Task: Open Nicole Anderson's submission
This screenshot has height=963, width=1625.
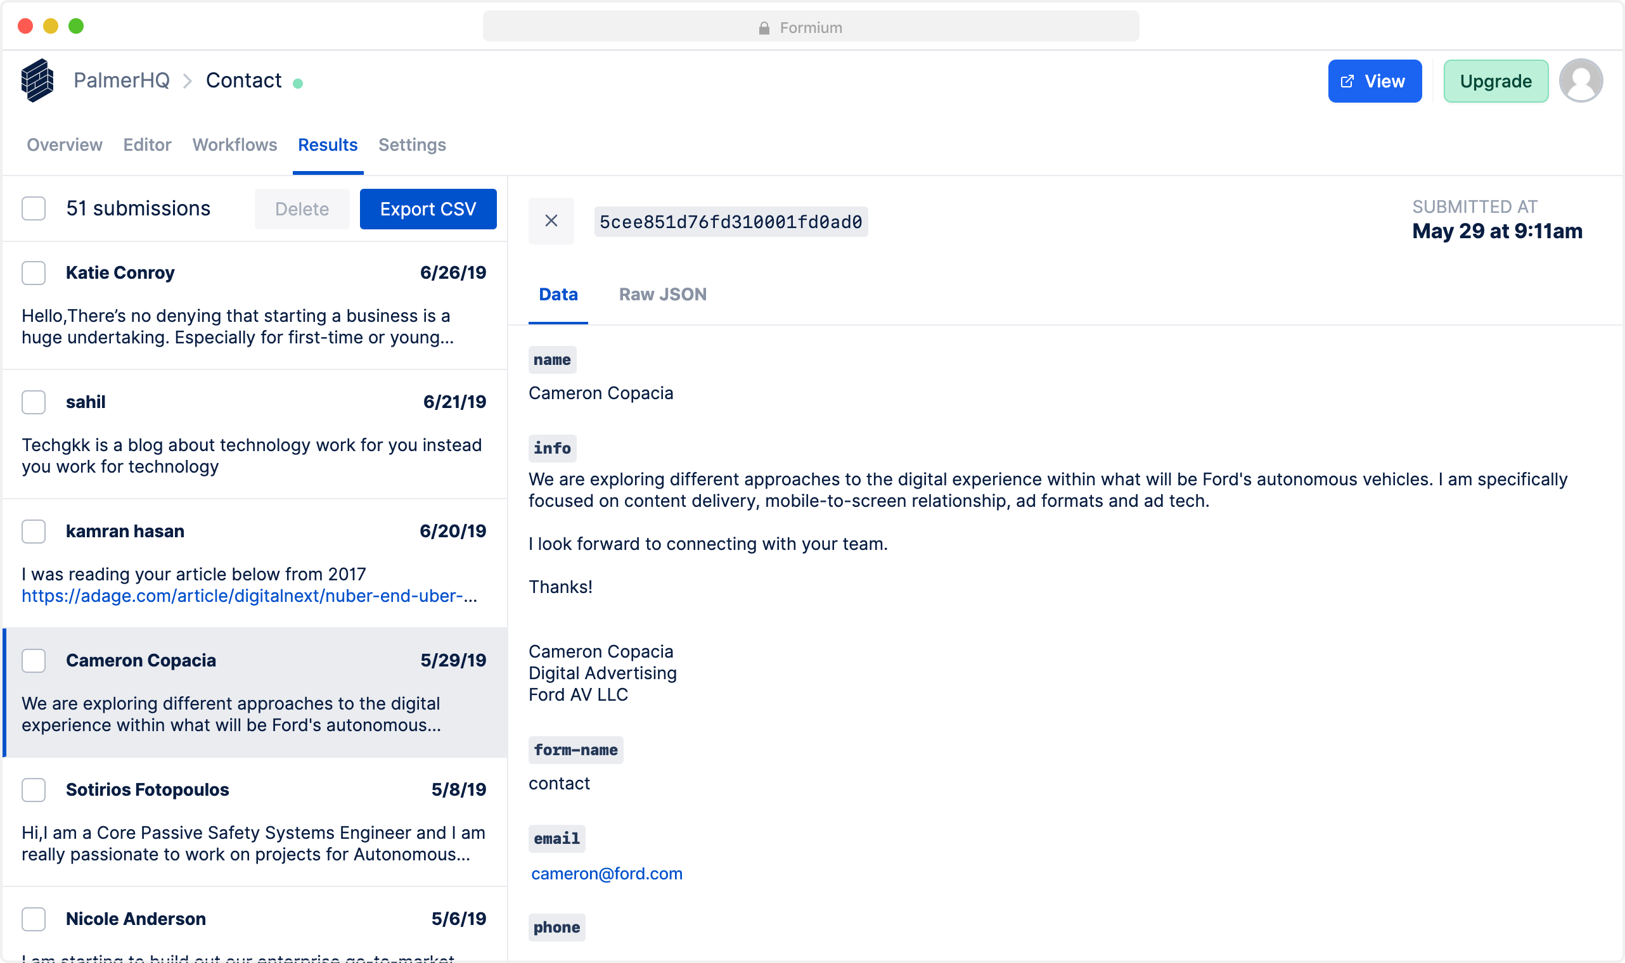Action: (254, 925)
